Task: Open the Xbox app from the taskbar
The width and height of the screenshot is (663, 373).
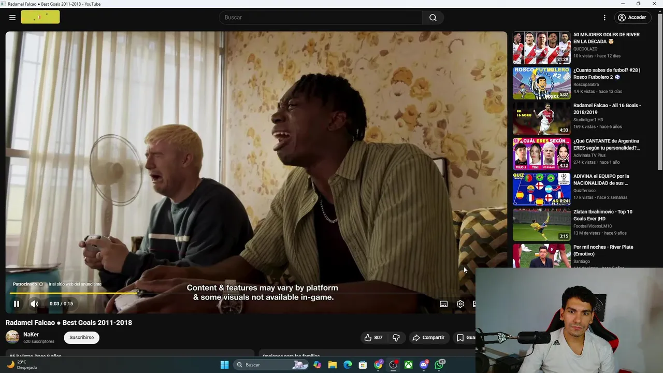Action: 409,365
